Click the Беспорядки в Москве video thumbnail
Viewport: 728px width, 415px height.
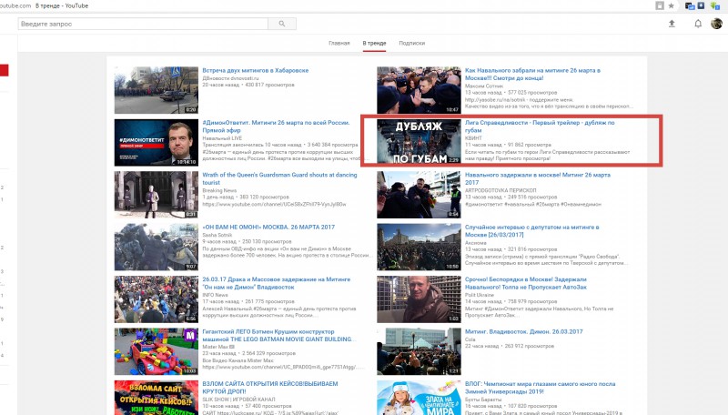(419, 299)
